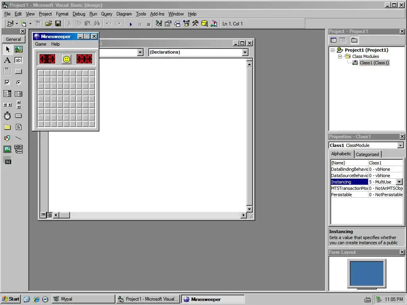
Task: Switch code window to Procedure View
Action: pos(43,215)
